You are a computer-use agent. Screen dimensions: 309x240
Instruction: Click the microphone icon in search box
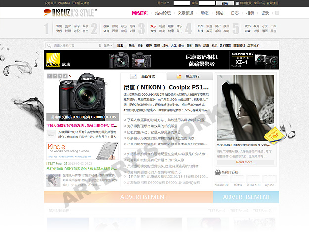(100, 45)
